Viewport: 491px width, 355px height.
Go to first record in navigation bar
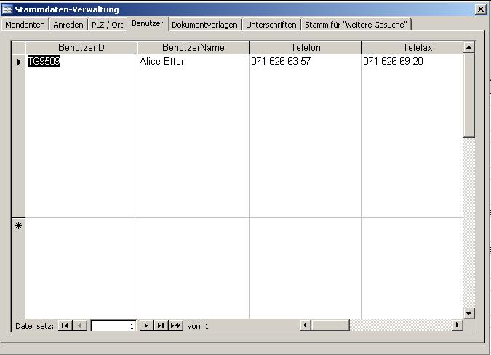tap(65, 326)
